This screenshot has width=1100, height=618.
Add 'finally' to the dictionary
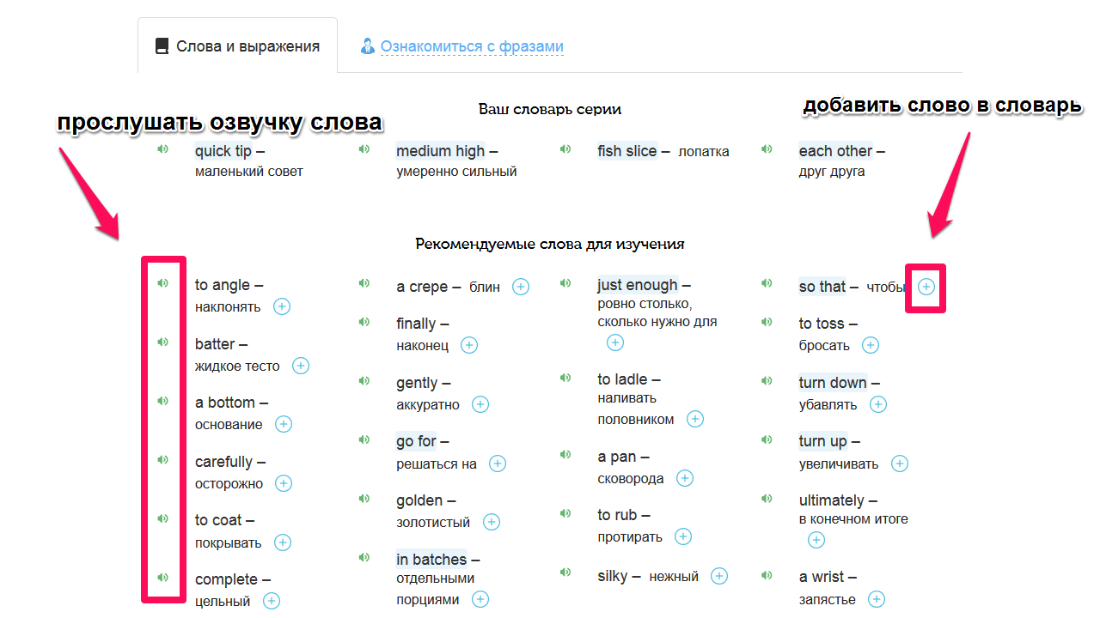click(x=469, y=345)
